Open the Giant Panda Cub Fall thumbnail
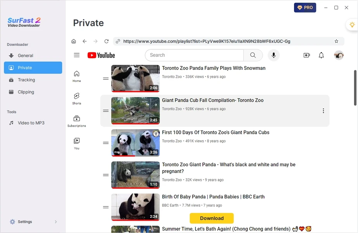This screenshot has height=233, width=358. coord(135,111)
